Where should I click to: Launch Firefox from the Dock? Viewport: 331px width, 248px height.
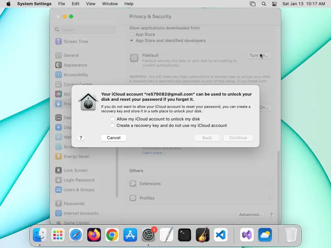(x=94, y=235)
